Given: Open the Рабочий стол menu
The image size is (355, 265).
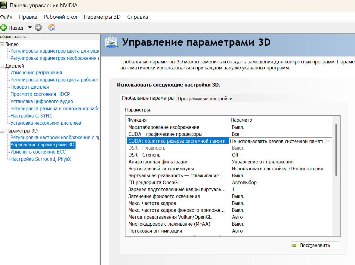Looking at the screenshot, I should [x=60, y=17].
